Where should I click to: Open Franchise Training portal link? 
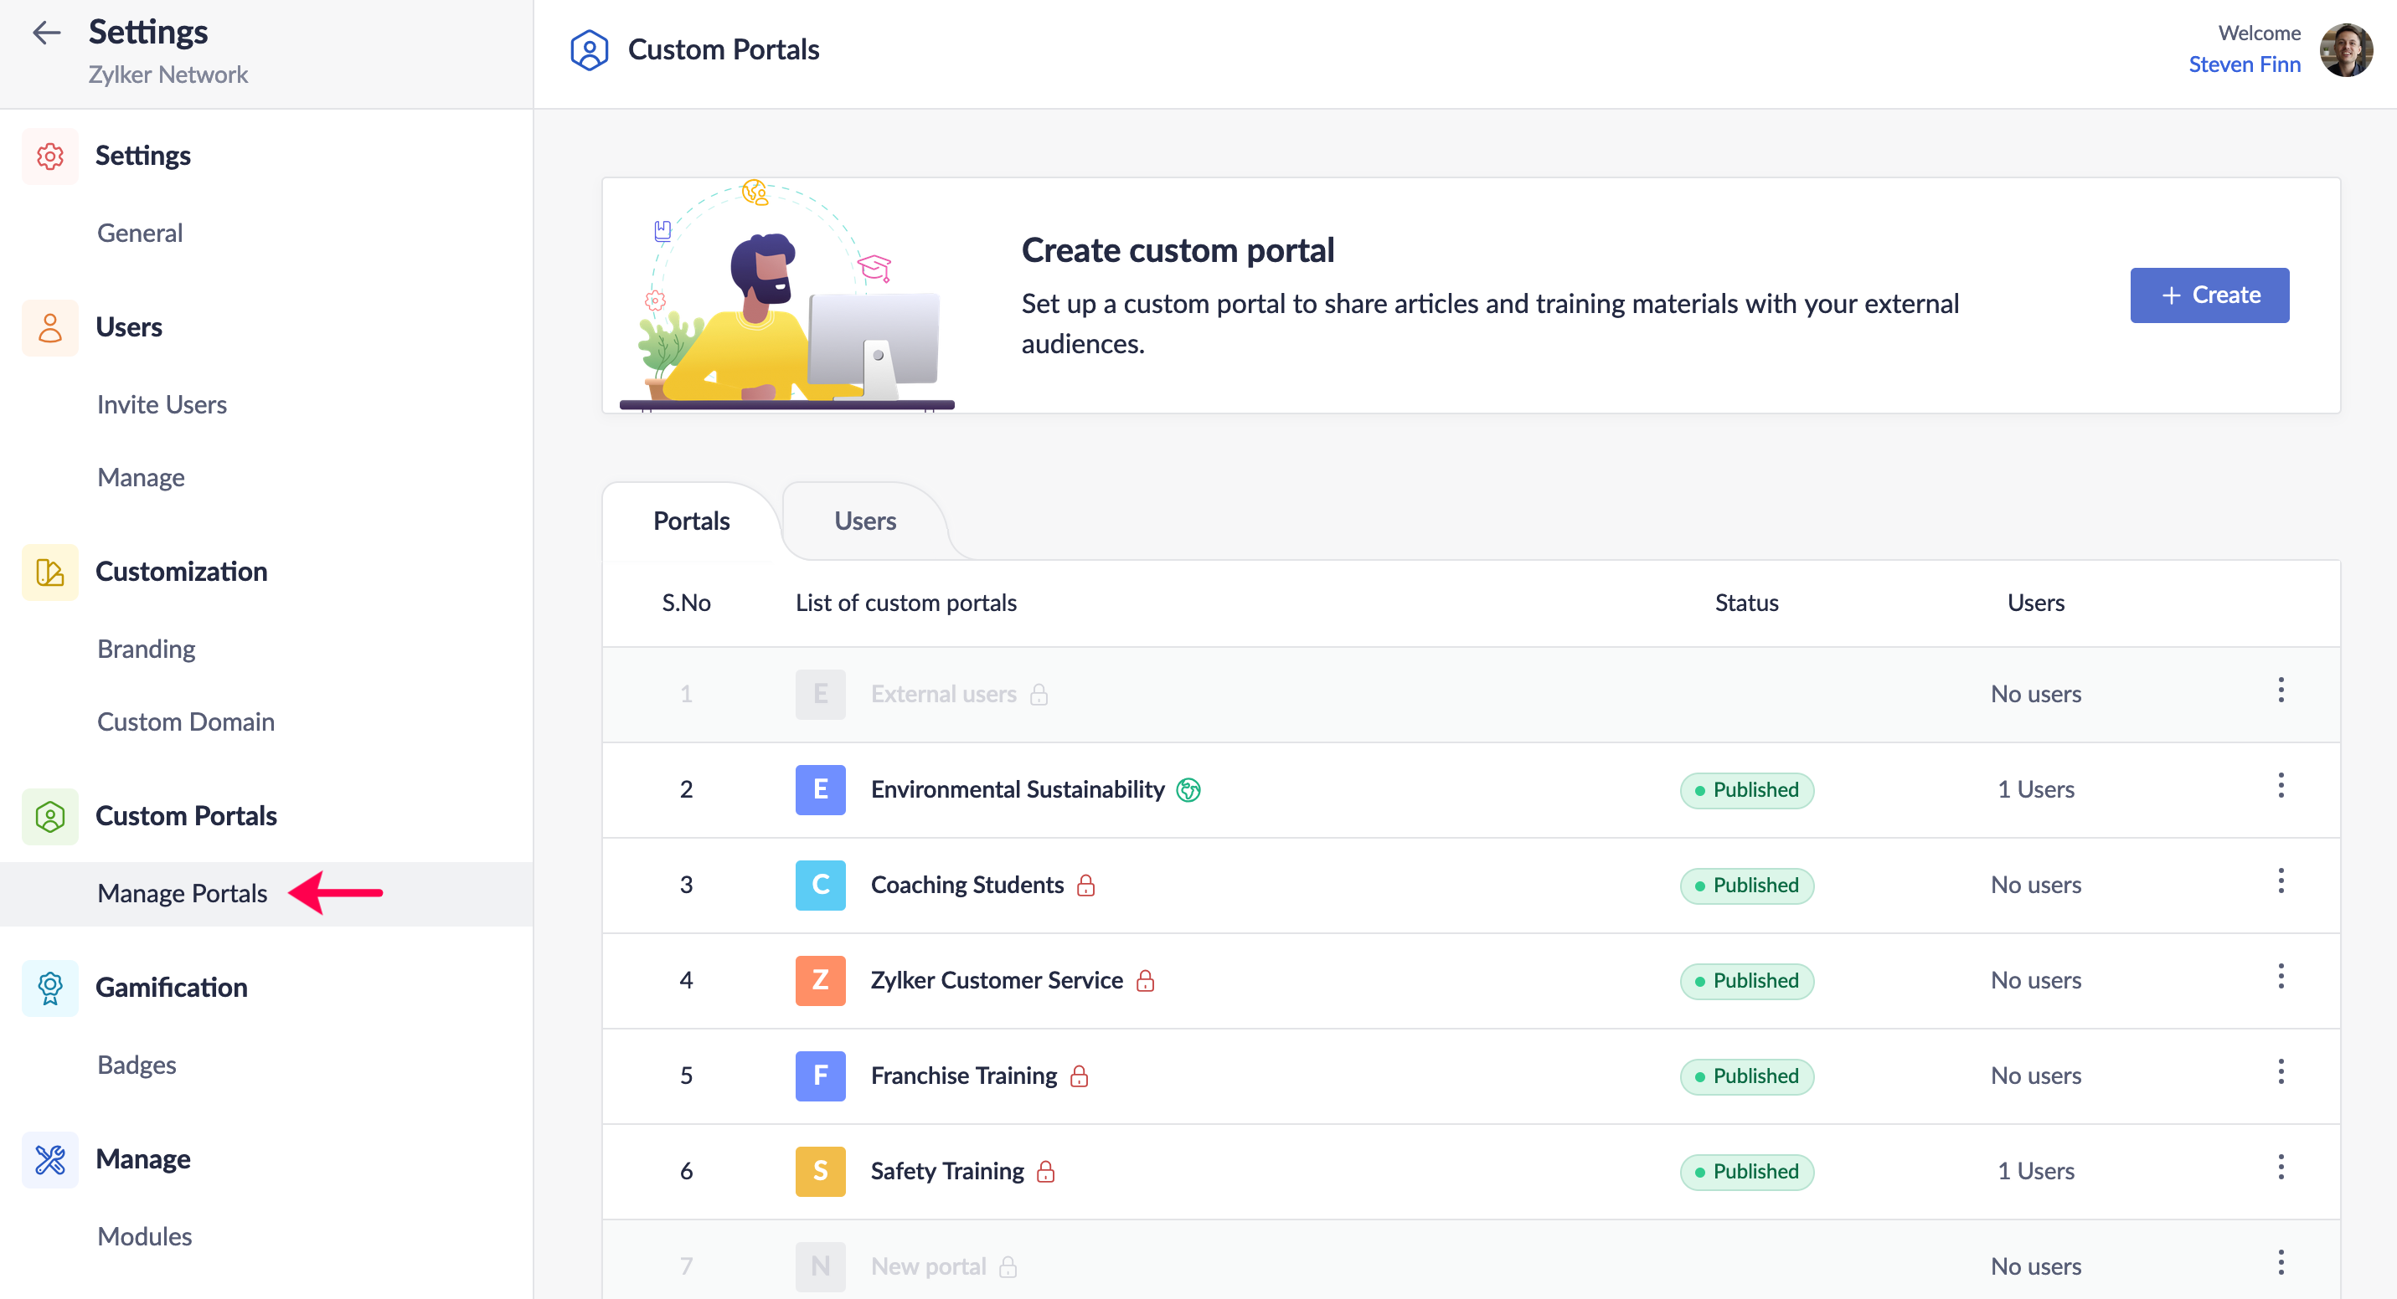[963, 1076]
